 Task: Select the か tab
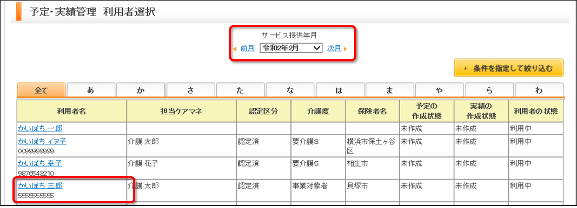[141, 90]
